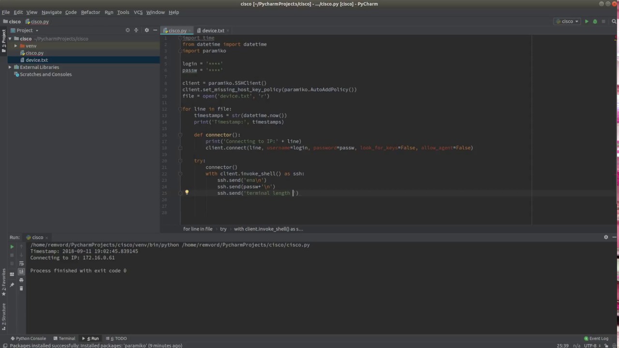Screen dimensions: 619x348
Task: Collapse all in the Project panel
Action: 136,30
